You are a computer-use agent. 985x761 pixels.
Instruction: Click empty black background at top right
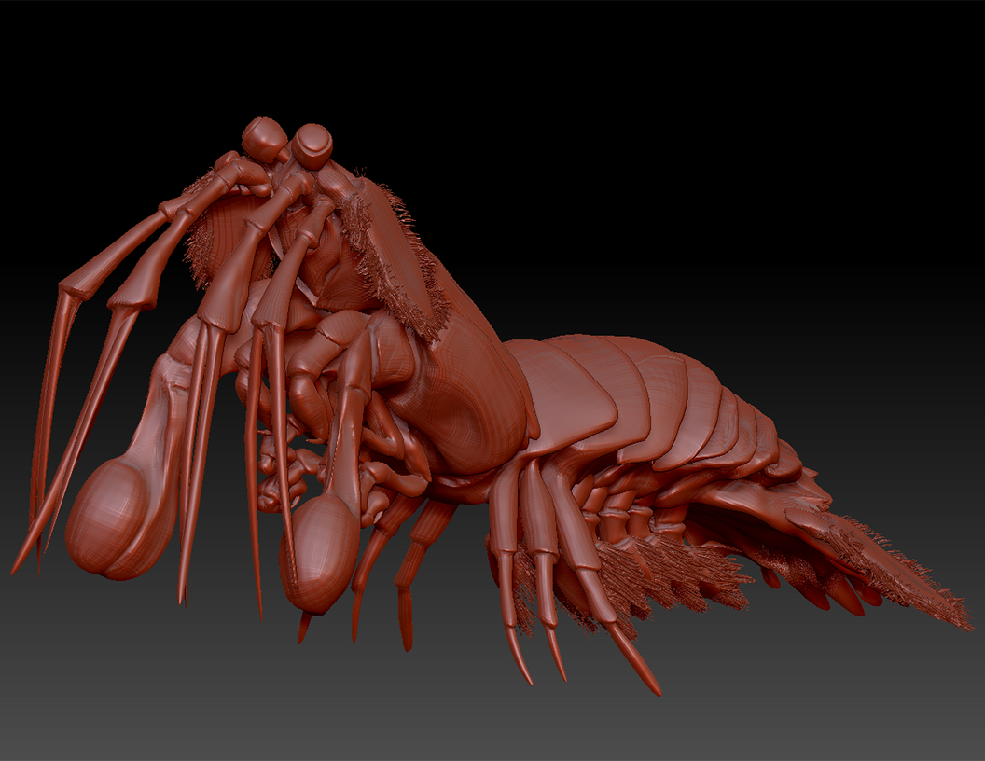(839, 93)
